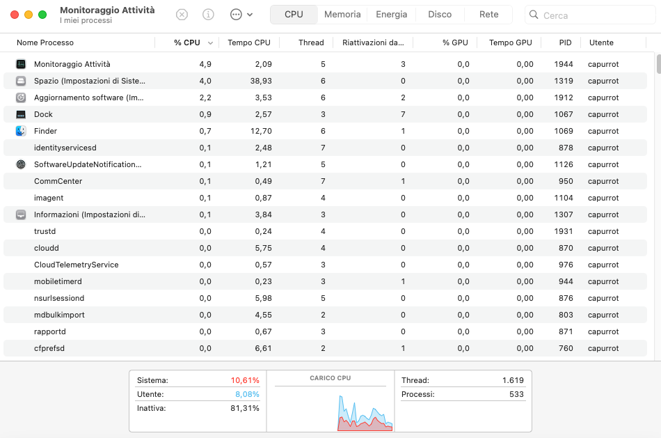661x438 pixels.
Task: Toggle % CPU sort order chevron
Action: tap(210, 43)
